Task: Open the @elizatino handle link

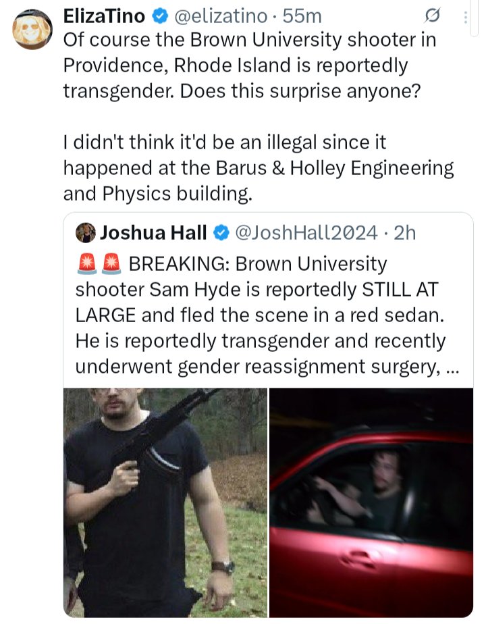Action: [221, 16]
